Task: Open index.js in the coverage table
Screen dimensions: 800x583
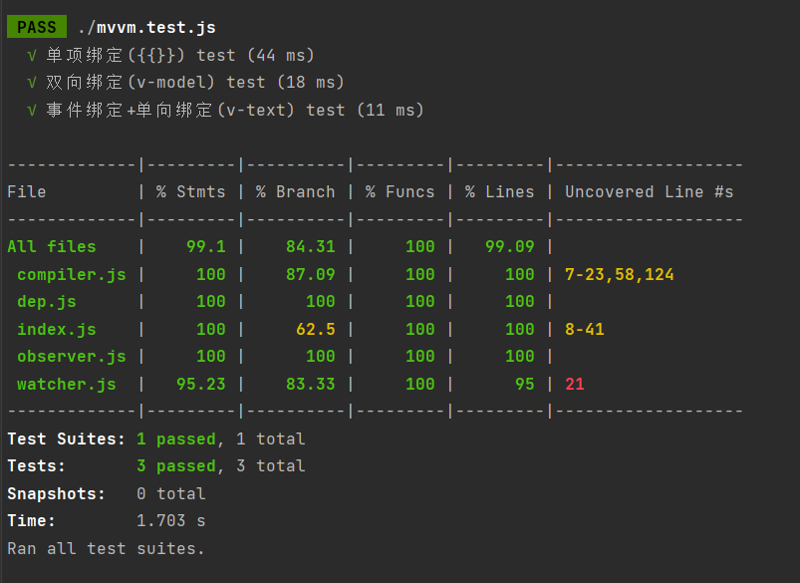Action: [x=57, y=329]
